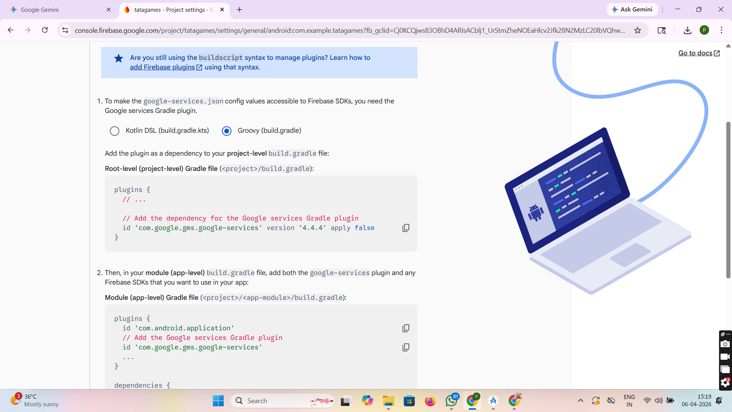
Task: Copy the 'com.android.application' line
Action: [406, 328]
